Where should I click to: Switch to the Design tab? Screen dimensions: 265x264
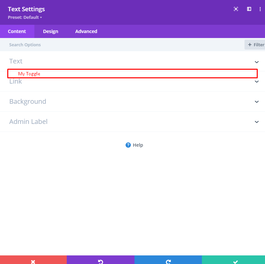[51, 31]
